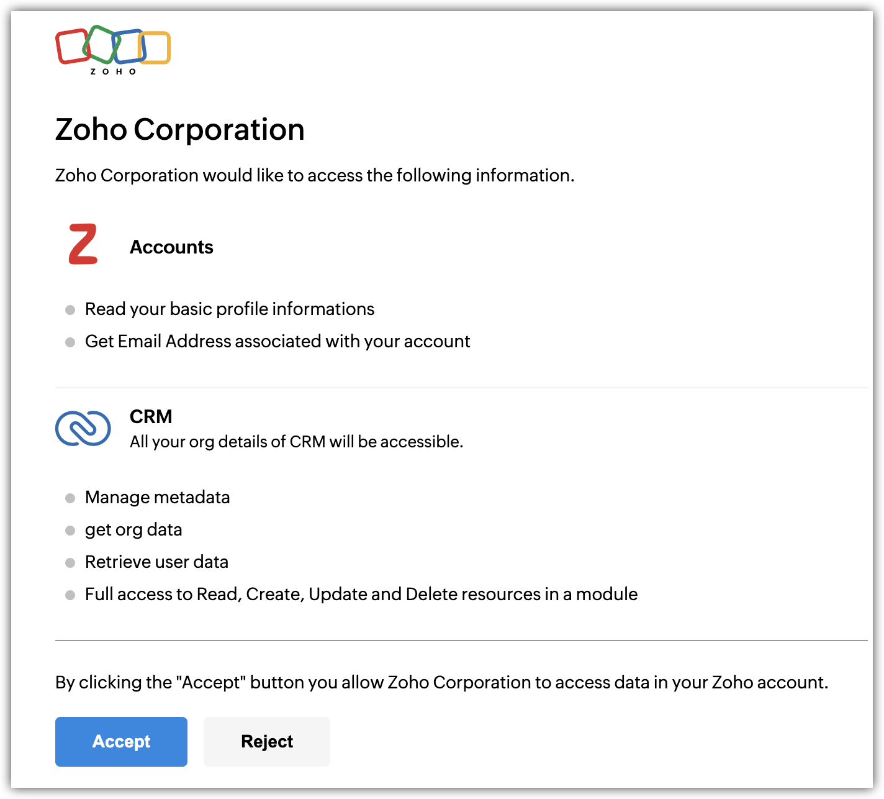Click the bullet next to Retrieve user data
The image size is (884, 799).
point(70,563)
